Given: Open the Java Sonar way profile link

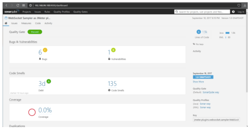Looking at the screenshot, I should 205,104.
